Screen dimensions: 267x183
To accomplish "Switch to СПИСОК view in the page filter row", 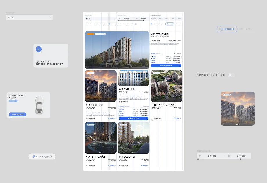I will click(170, 24).
